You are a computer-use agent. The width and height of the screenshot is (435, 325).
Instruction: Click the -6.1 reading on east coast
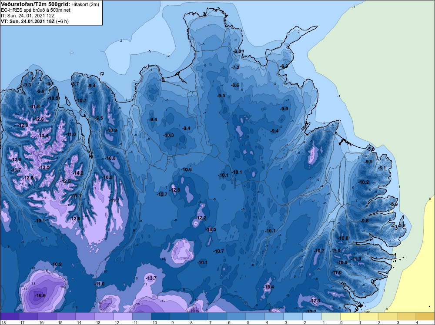382,168
